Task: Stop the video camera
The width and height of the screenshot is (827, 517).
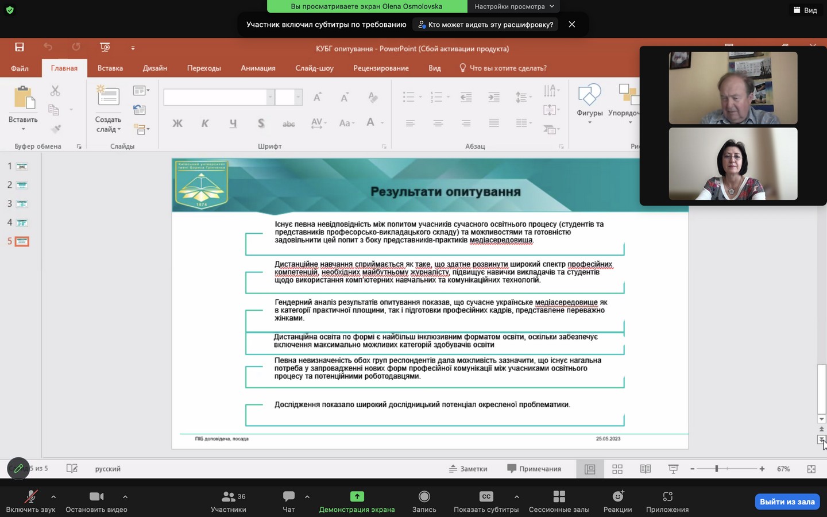Action: click(x=96, y=497)
